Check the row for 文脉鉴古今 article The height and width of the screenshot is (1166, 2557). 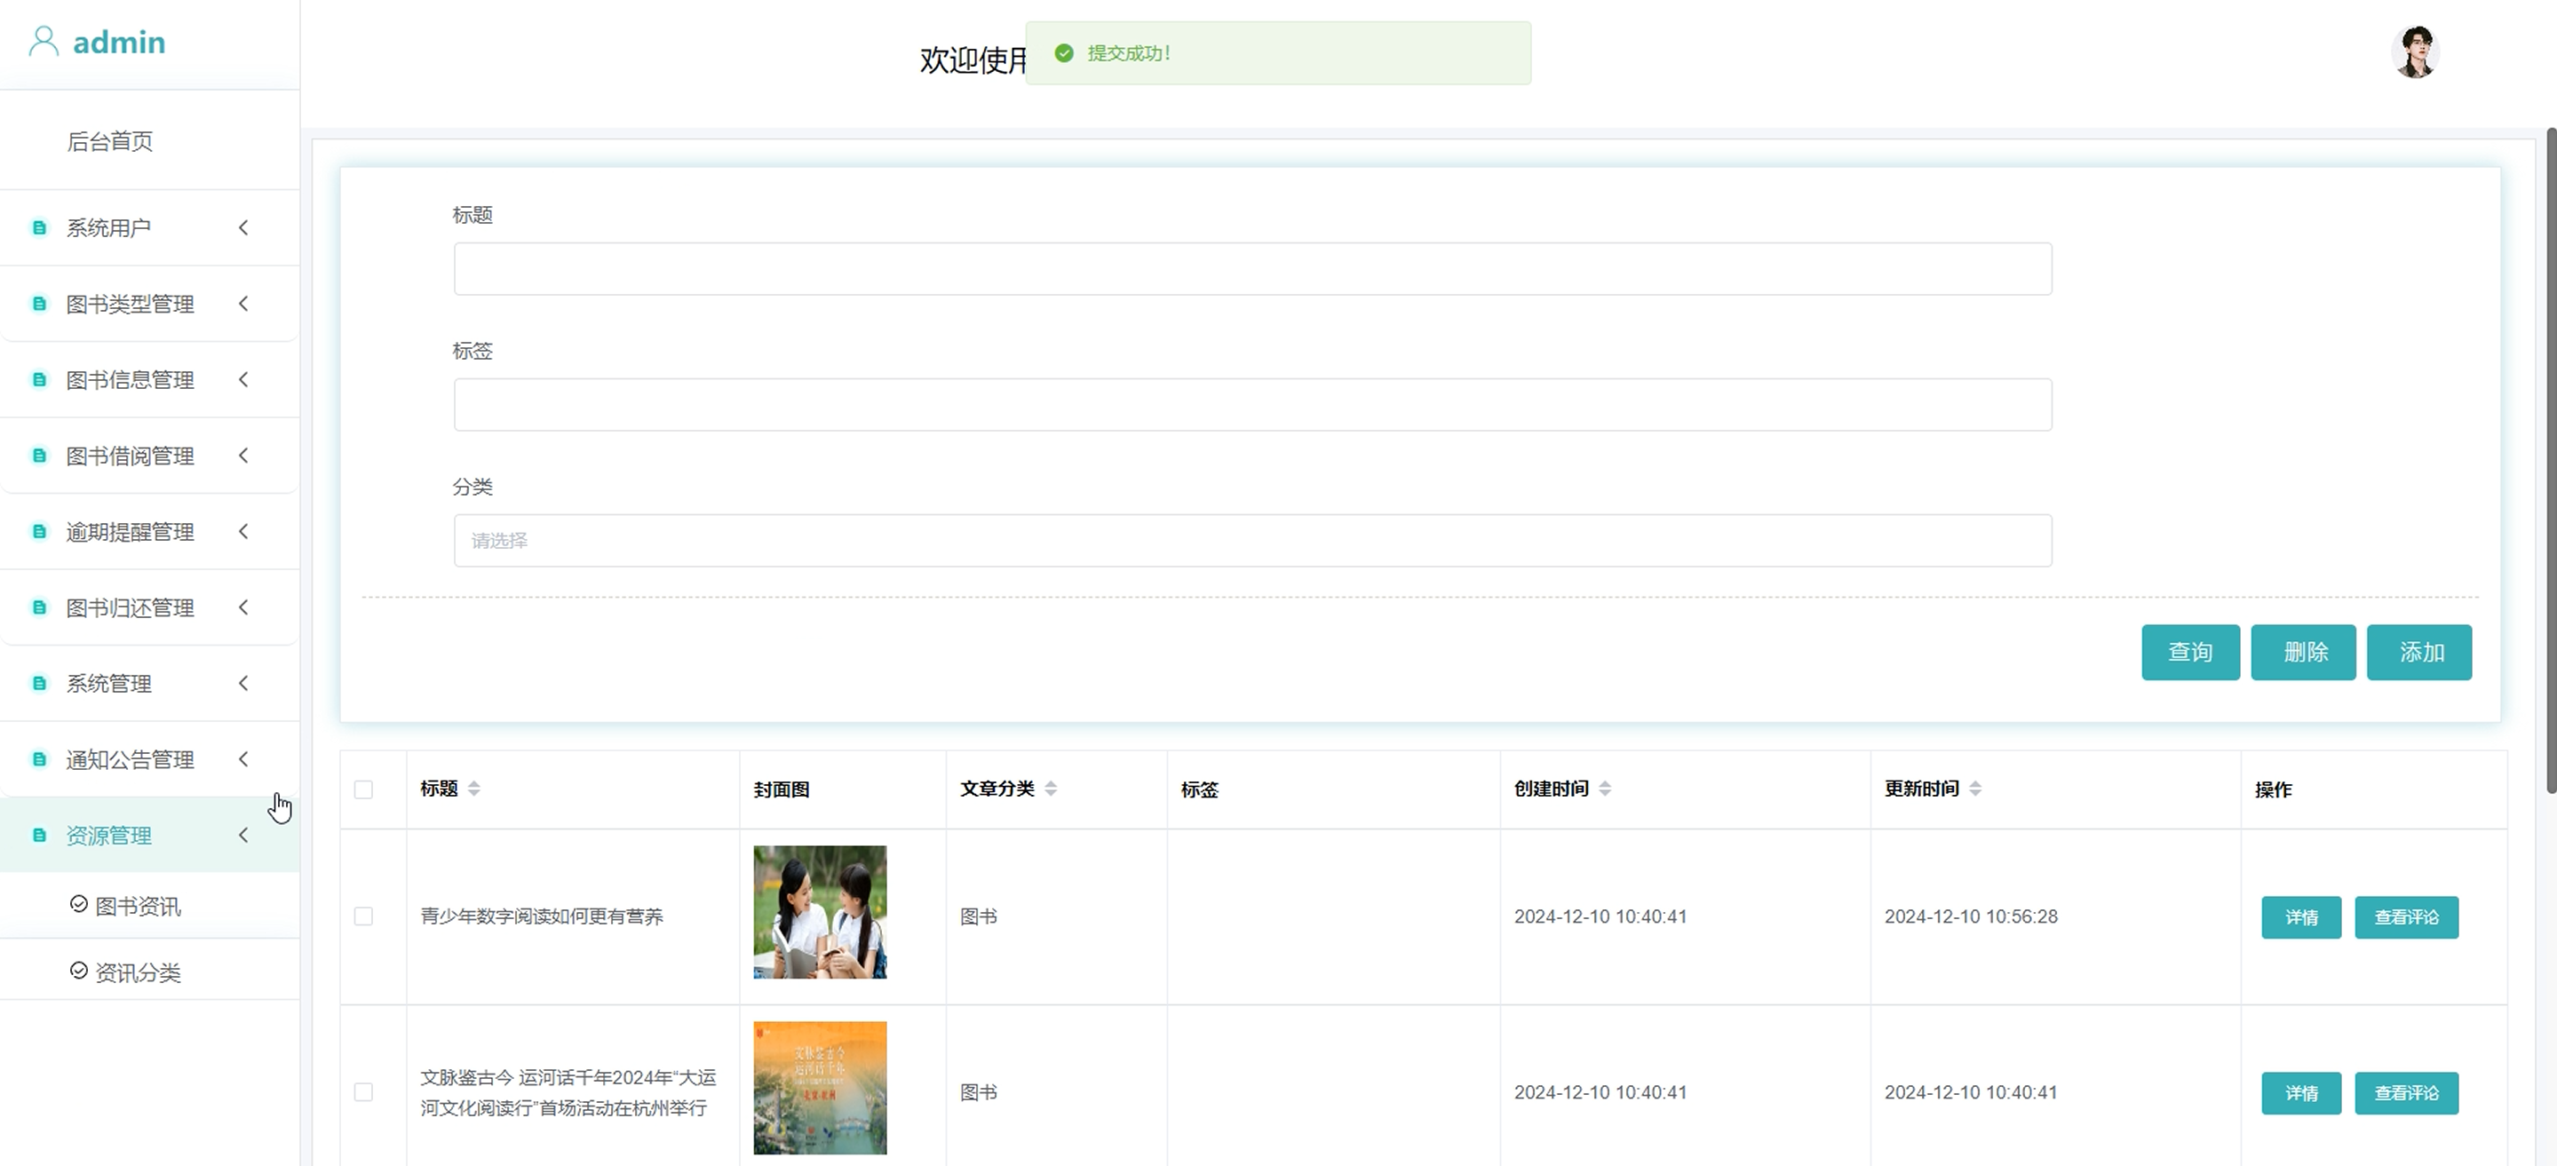(x=363, y=1091)
